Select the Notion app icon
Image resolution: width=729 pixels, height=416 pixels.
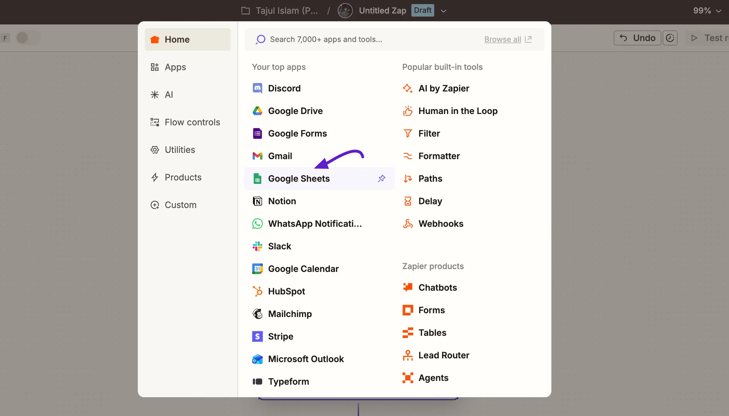click(258, 201)
